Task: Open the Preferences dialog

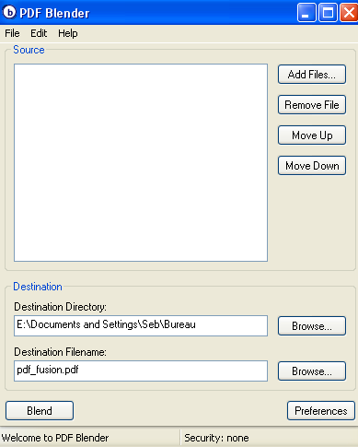Action: tap(321, 410)
